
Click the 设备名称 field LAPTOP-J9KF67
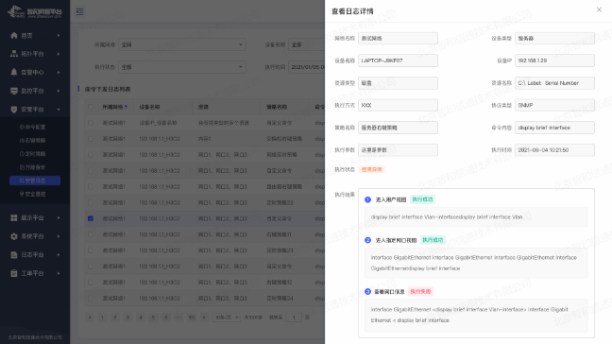click(x=398, y=60)
